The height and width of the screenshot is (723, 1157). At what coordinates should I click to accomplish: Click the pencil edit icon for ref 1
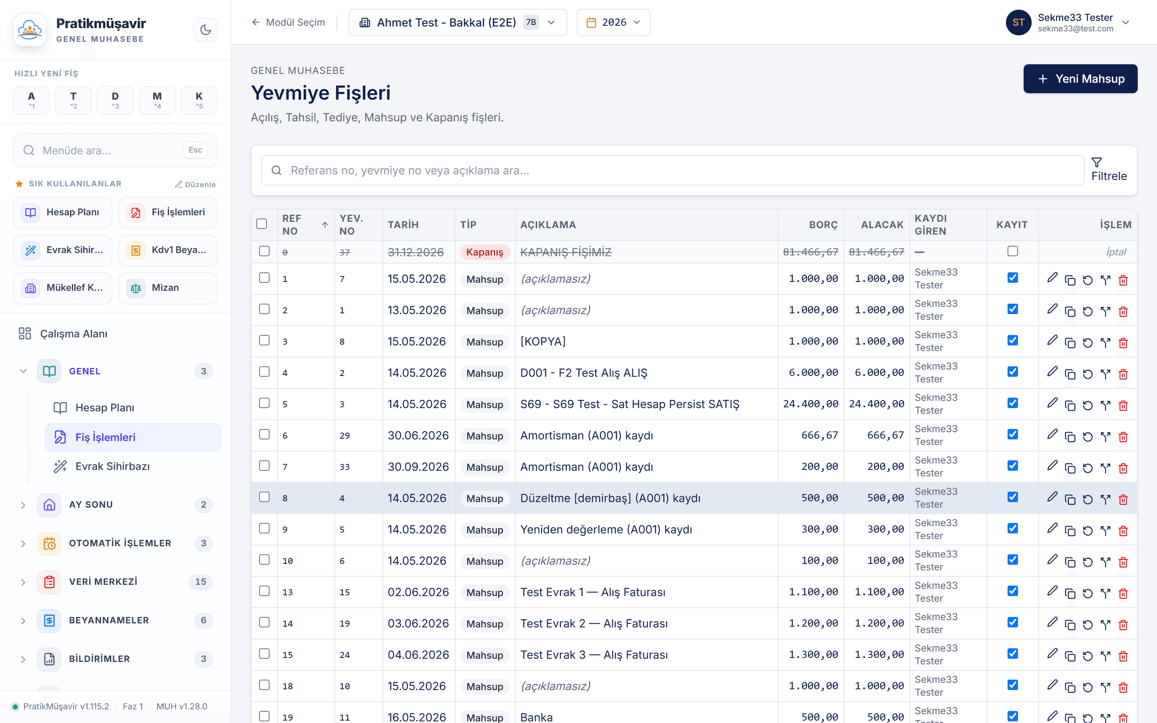click(x=1052, y=278)
